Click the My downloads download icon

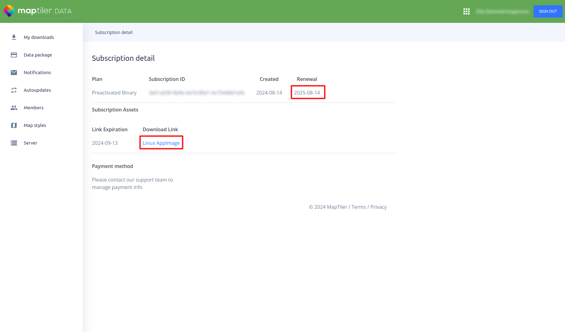pyautogui.click(x=14, y=37)
